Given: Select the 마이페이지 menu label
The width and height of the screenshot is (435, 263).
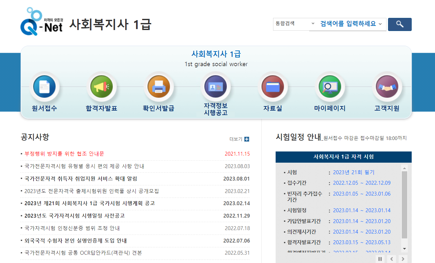Looking at the screenshot, I should point(330,108).
